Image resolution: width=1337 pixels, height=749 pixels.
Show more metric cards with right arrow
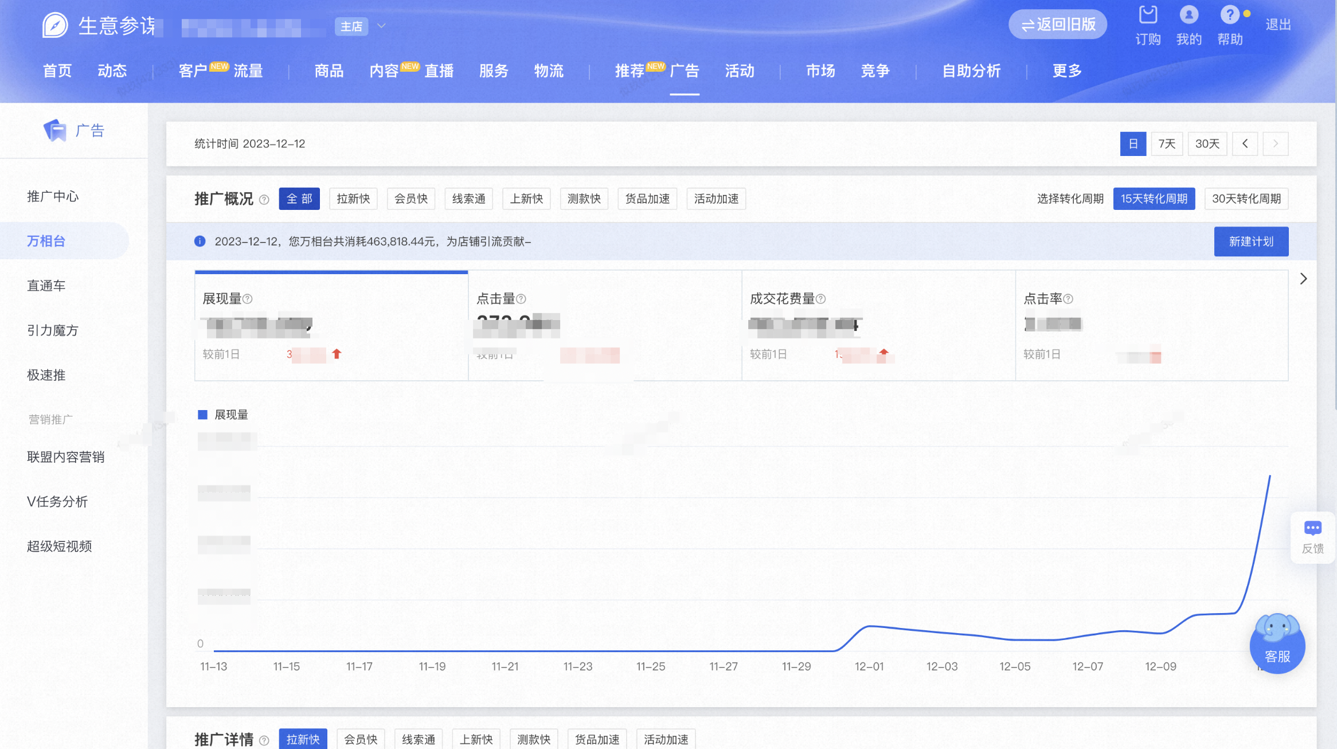coord(1303,279)
